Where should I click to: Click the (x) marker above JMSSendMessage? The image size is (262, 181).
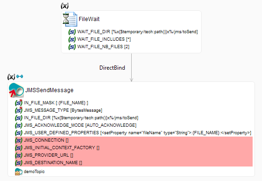click(x=11, y=77)
